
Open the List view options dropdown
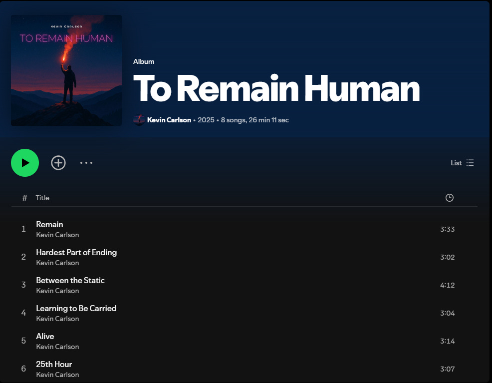tap(462, 163)
